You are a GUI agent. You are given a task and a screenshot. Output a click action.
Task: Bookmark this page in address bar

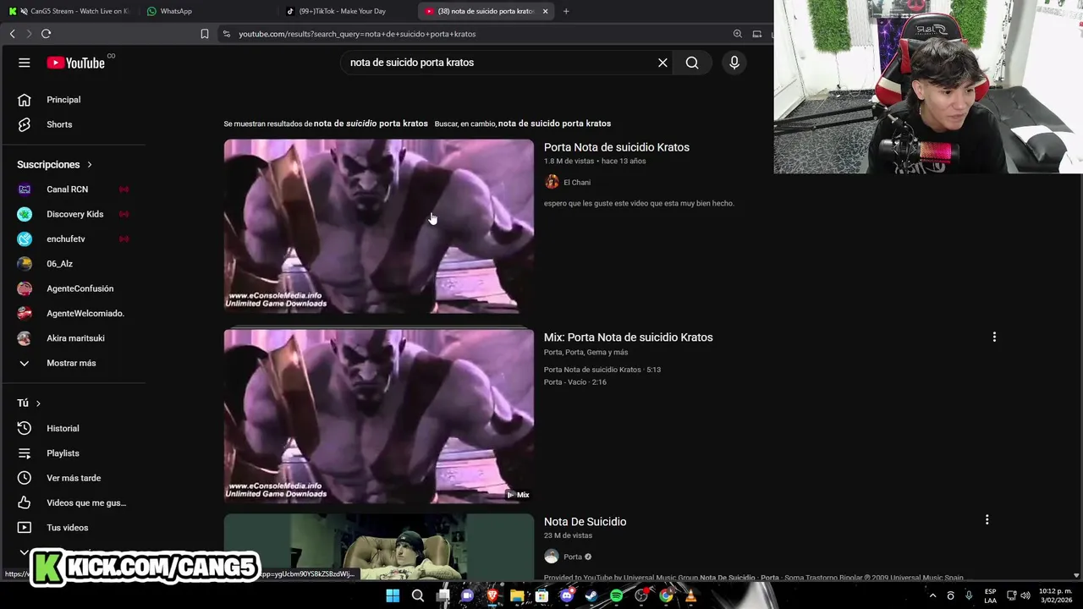(x=205, y=34)
